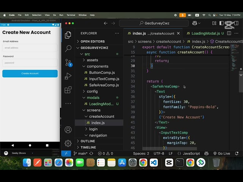
Task: Toggle the secondary sidebar layout icon
Action: (x=236, y=23)
